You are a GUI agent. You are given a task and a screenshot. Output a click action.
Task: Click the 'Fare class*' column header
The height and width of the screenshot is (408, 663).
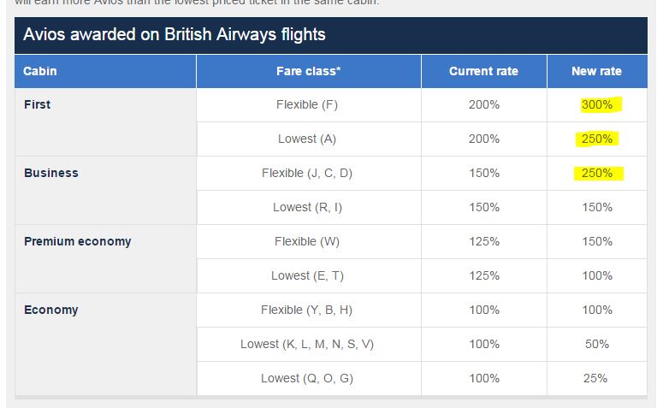[x=308, y=71]
